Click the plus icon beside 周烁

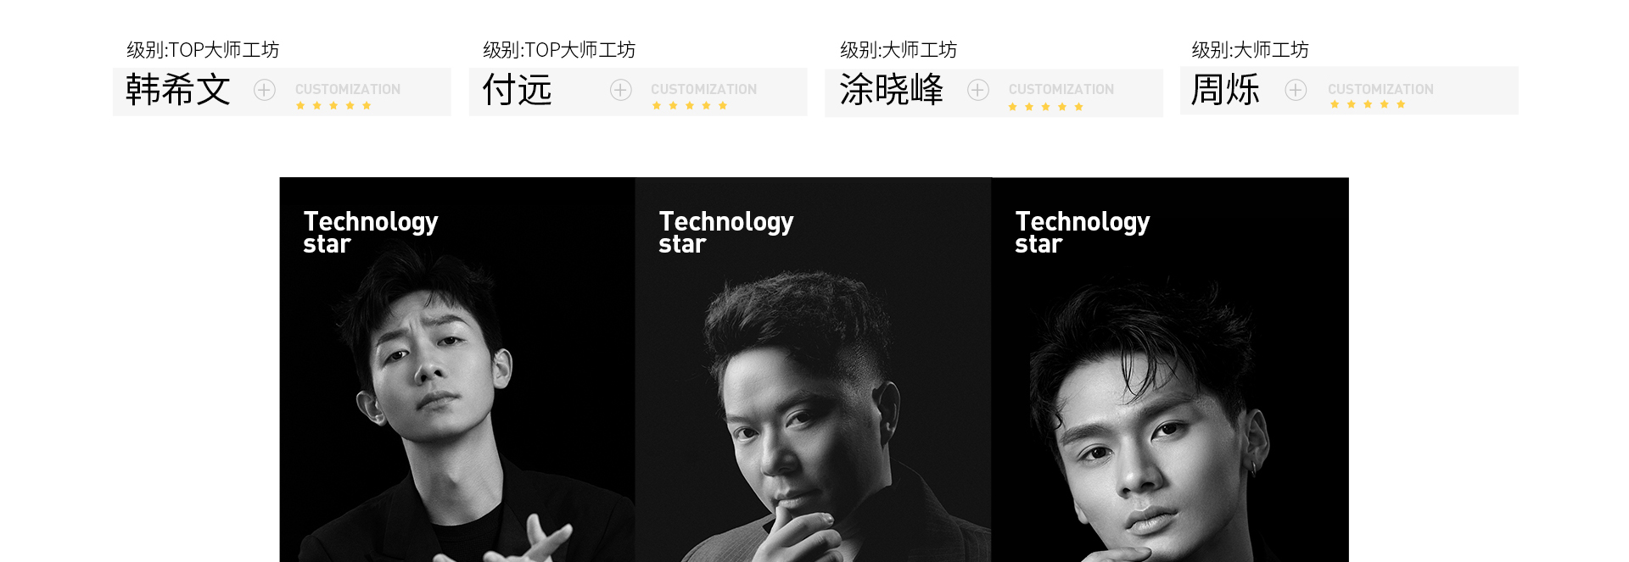point(1296,90)
